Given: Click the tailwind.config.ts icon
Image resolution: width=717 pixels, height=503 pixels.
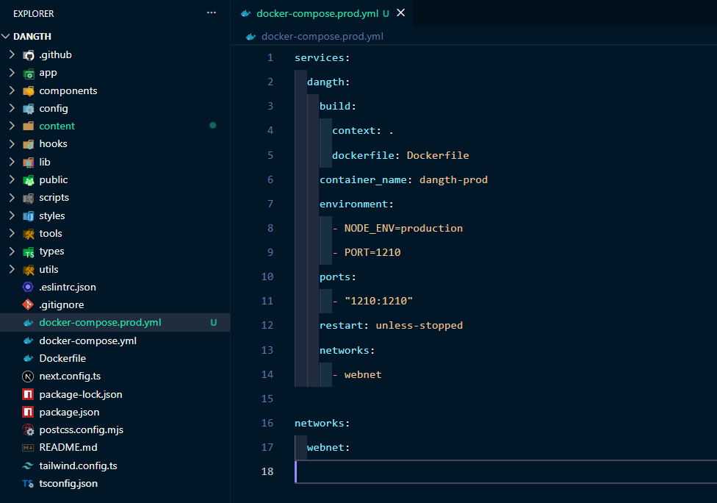Looking at the screenshot, I should pos(29,466).
